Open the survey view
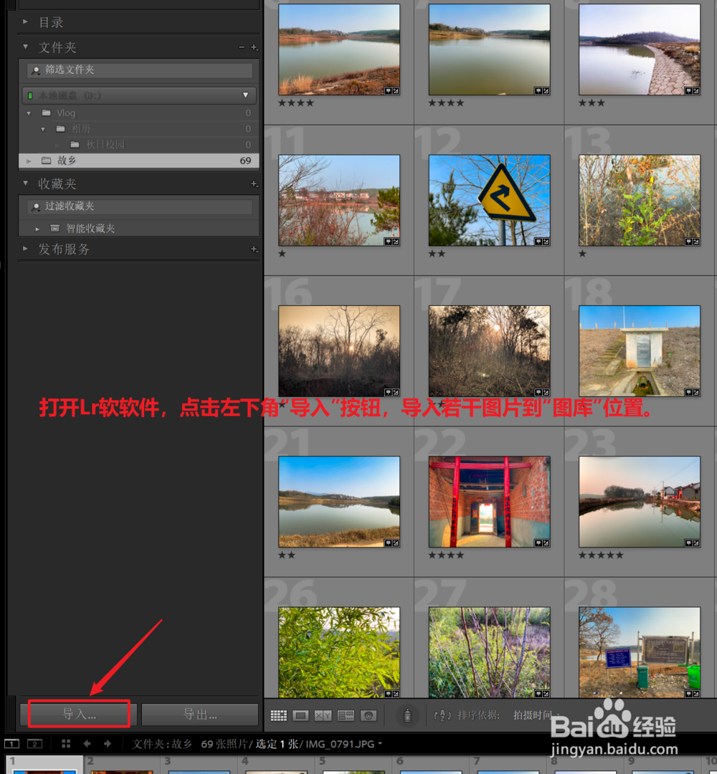This screenshot has width=717, height=774. [346, 715]
